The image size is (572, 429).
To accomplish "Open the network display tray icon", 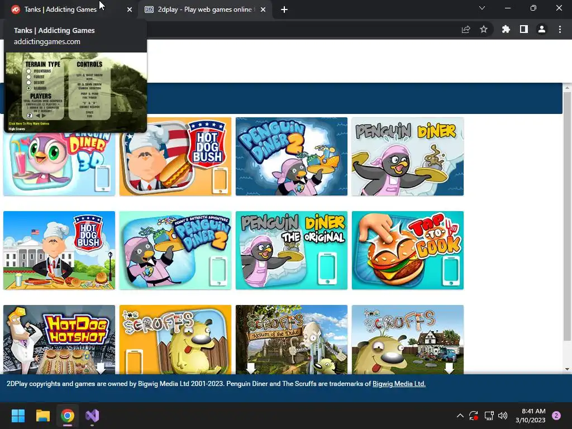I will coord(489,416).
